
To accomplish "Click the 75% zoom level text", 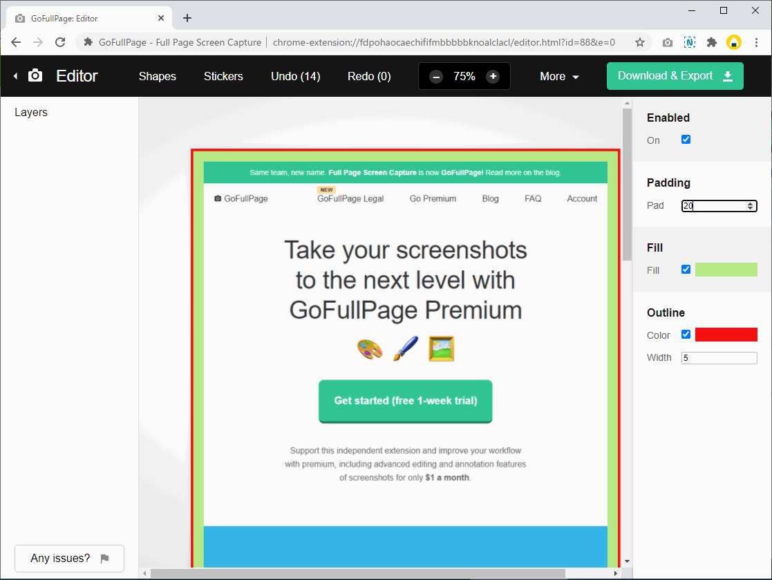I will click(x=464, y=76).
